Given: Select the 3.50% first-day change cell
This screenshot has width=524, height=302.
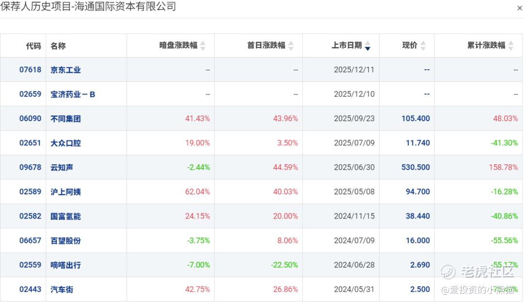Looking at the screenshot, I should click(287, 143).
